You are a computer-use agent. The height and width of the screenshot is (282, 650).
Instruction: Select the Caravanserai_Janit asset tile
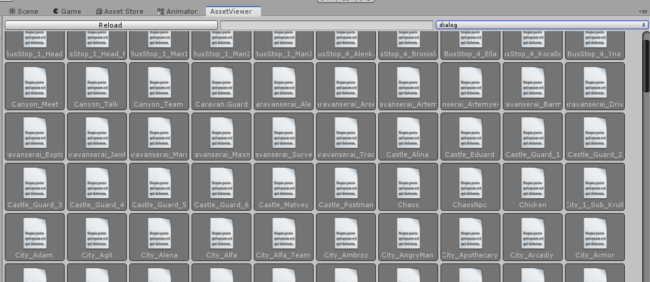[97, 137]
